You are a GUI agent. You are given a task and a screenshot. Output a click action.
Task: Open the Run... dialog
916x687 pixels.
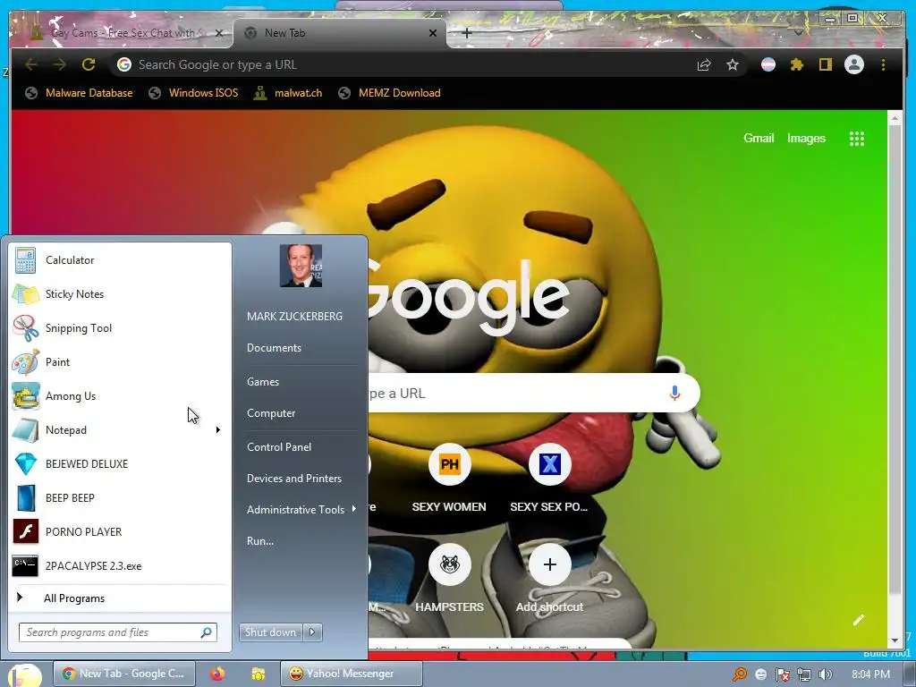[x=260, y=541]
